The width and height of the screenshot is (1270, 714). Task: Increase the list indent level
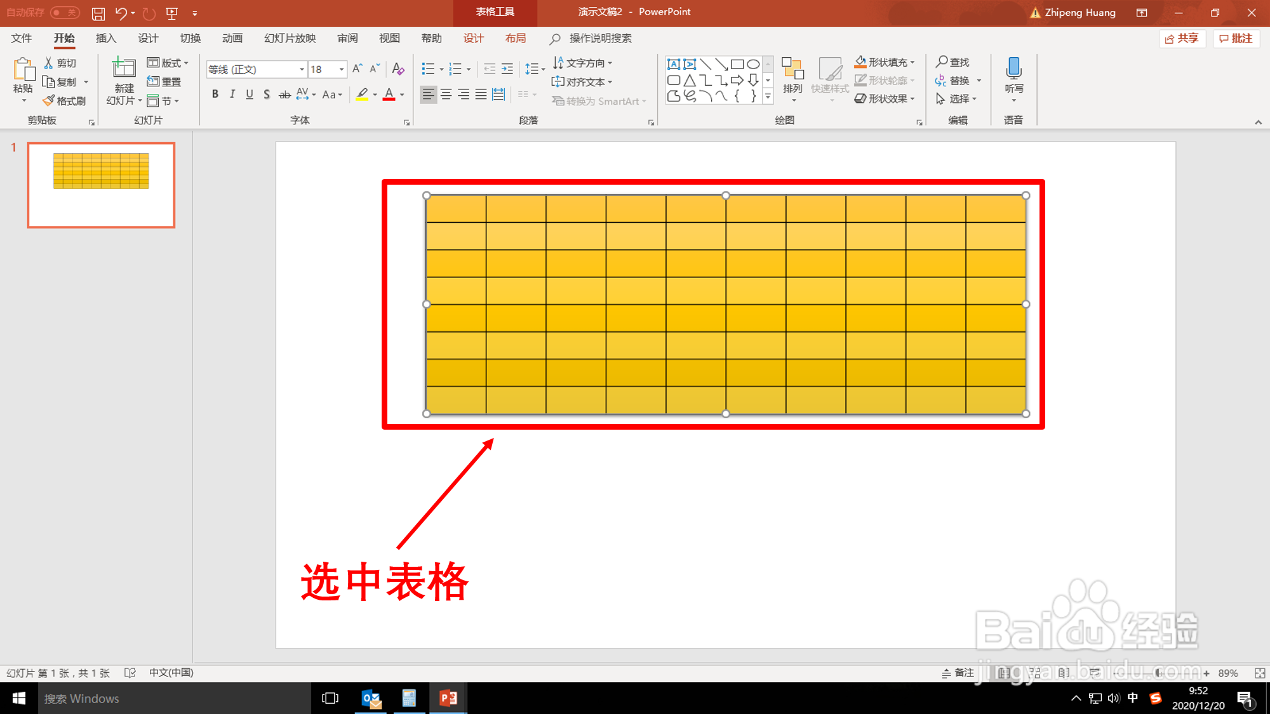507,69
